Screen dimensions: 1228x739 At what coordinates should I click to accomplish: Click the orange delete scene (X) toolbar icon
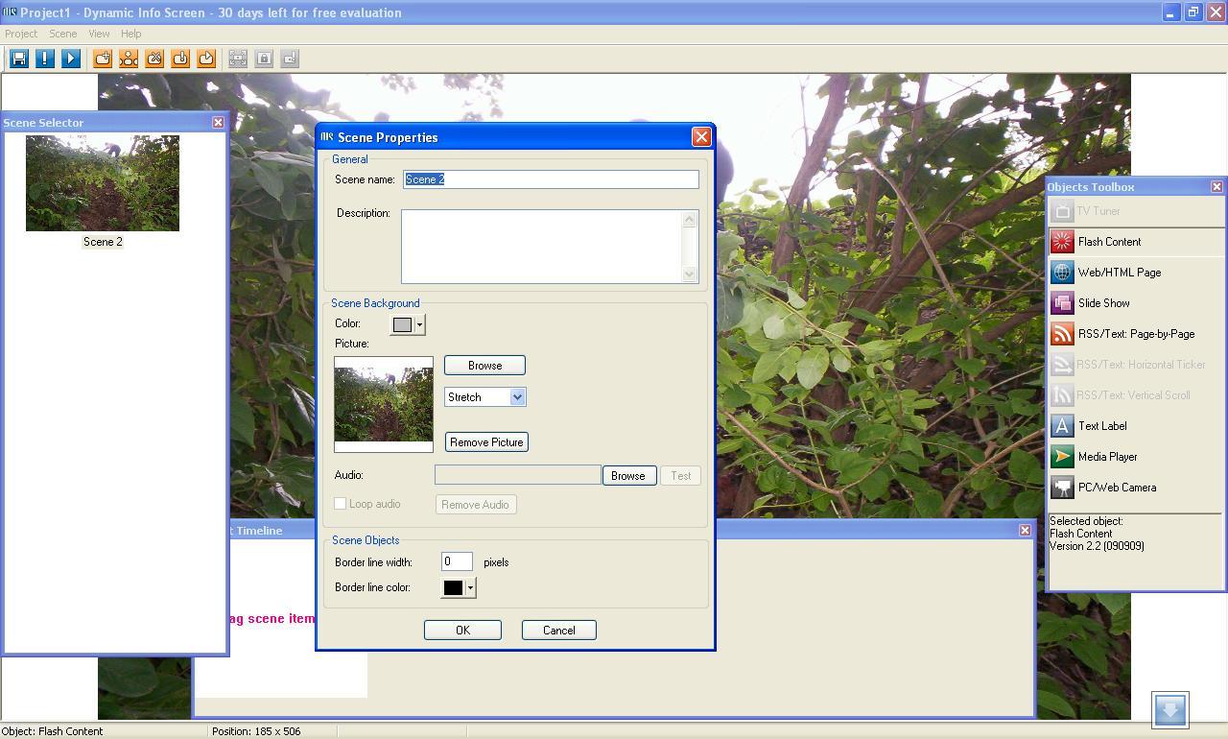click(x=154, y=59)
